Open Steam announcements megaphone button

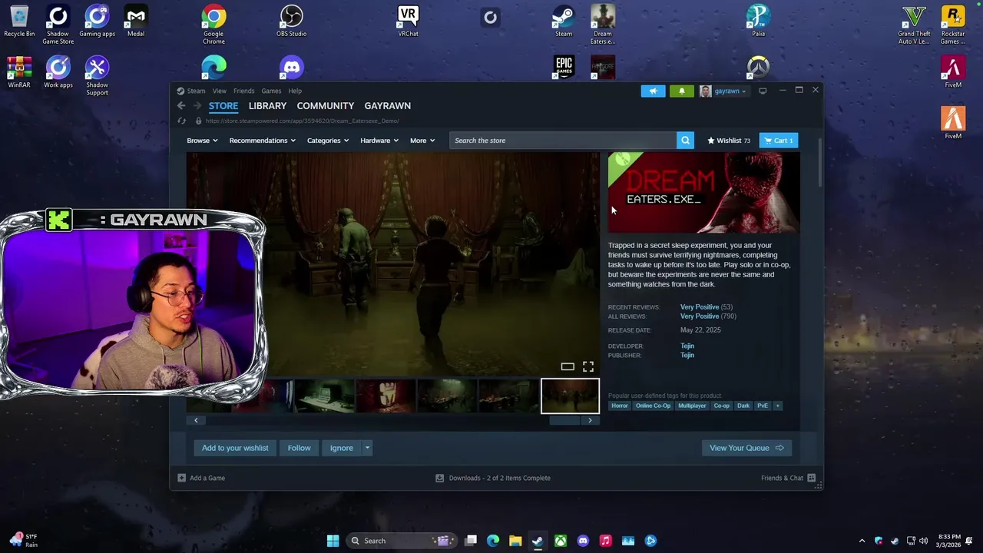tap(653, 91)
